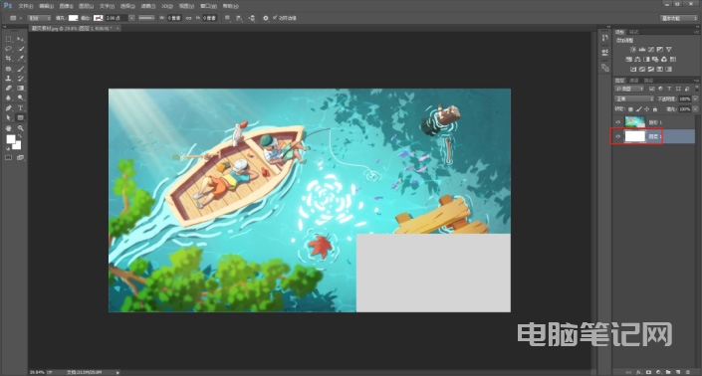Select the History Brush tool
The image size is (702, 376).
pyautogui.click(x=21, y=79)
